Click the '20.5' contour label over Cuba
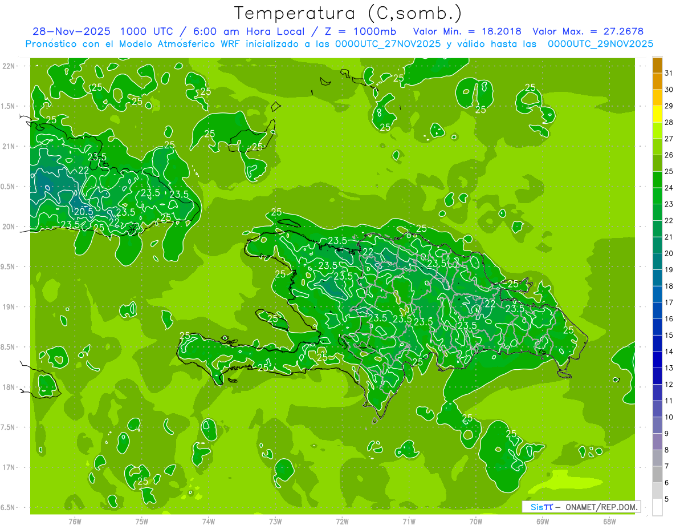The height and width of the screenshot is (529, 684). click(x=83, y=211)
